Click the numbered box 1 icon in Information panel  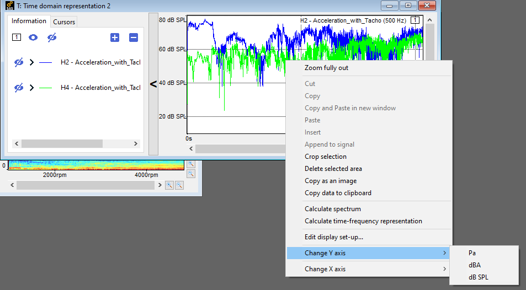[x=17, y=37]
